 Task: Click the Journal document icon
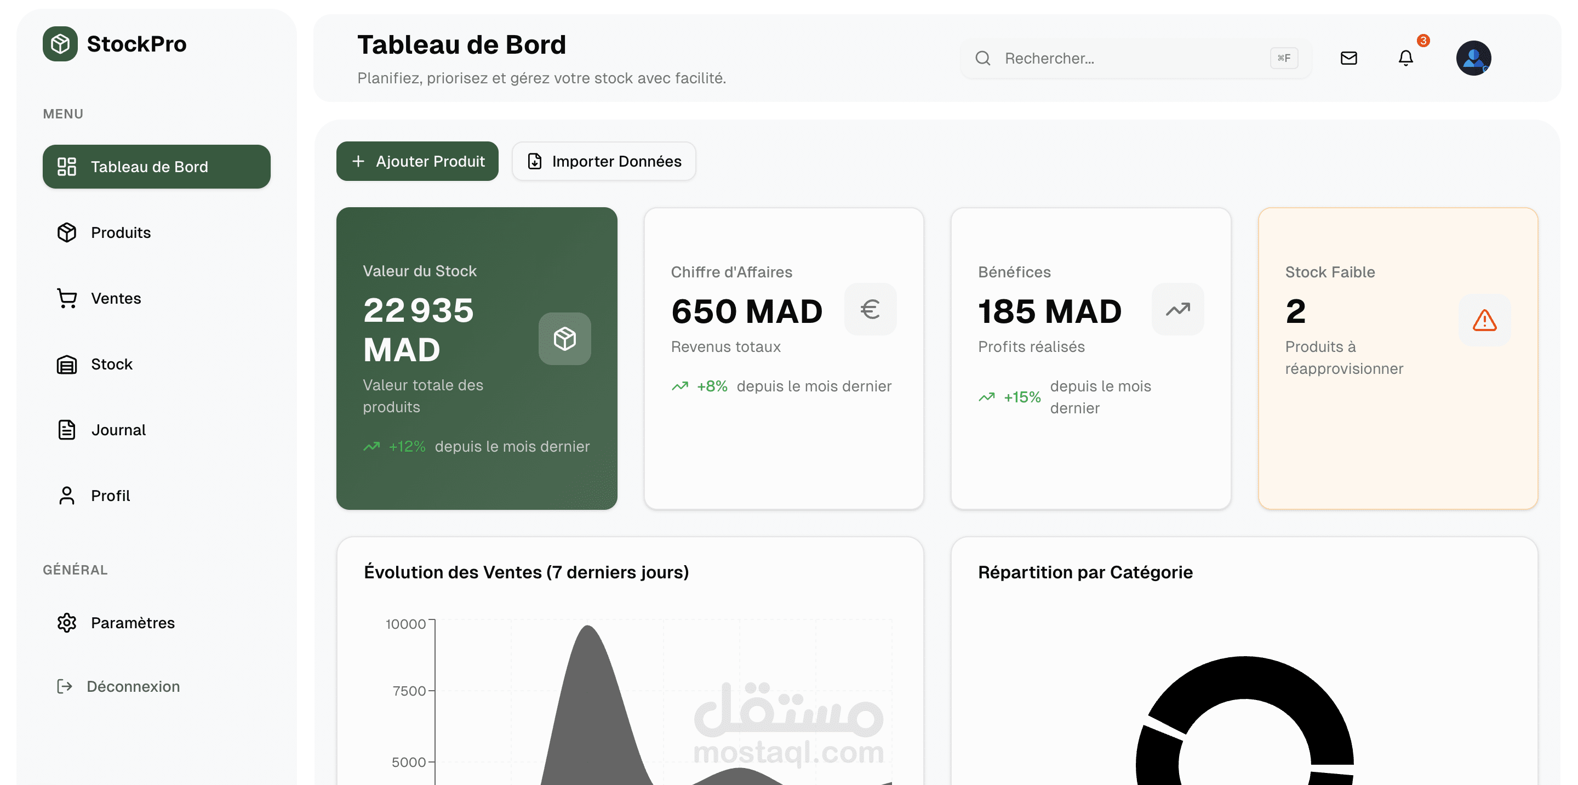click(x=66, y=430)
